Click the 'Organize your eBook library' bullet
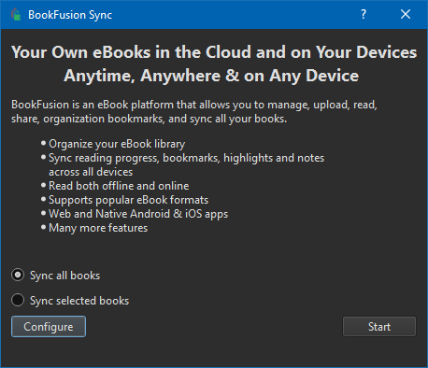 [x=117, y=144]
